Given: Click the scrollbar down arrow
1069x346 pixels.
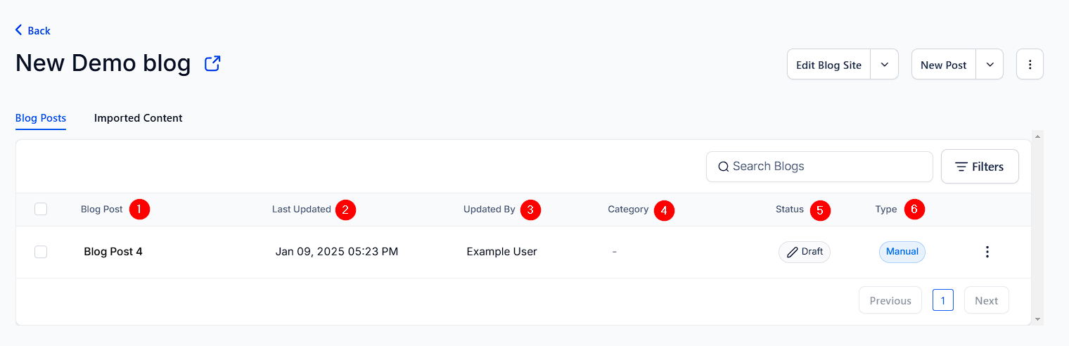Looking at the screenshot, I should [1038, 319].
